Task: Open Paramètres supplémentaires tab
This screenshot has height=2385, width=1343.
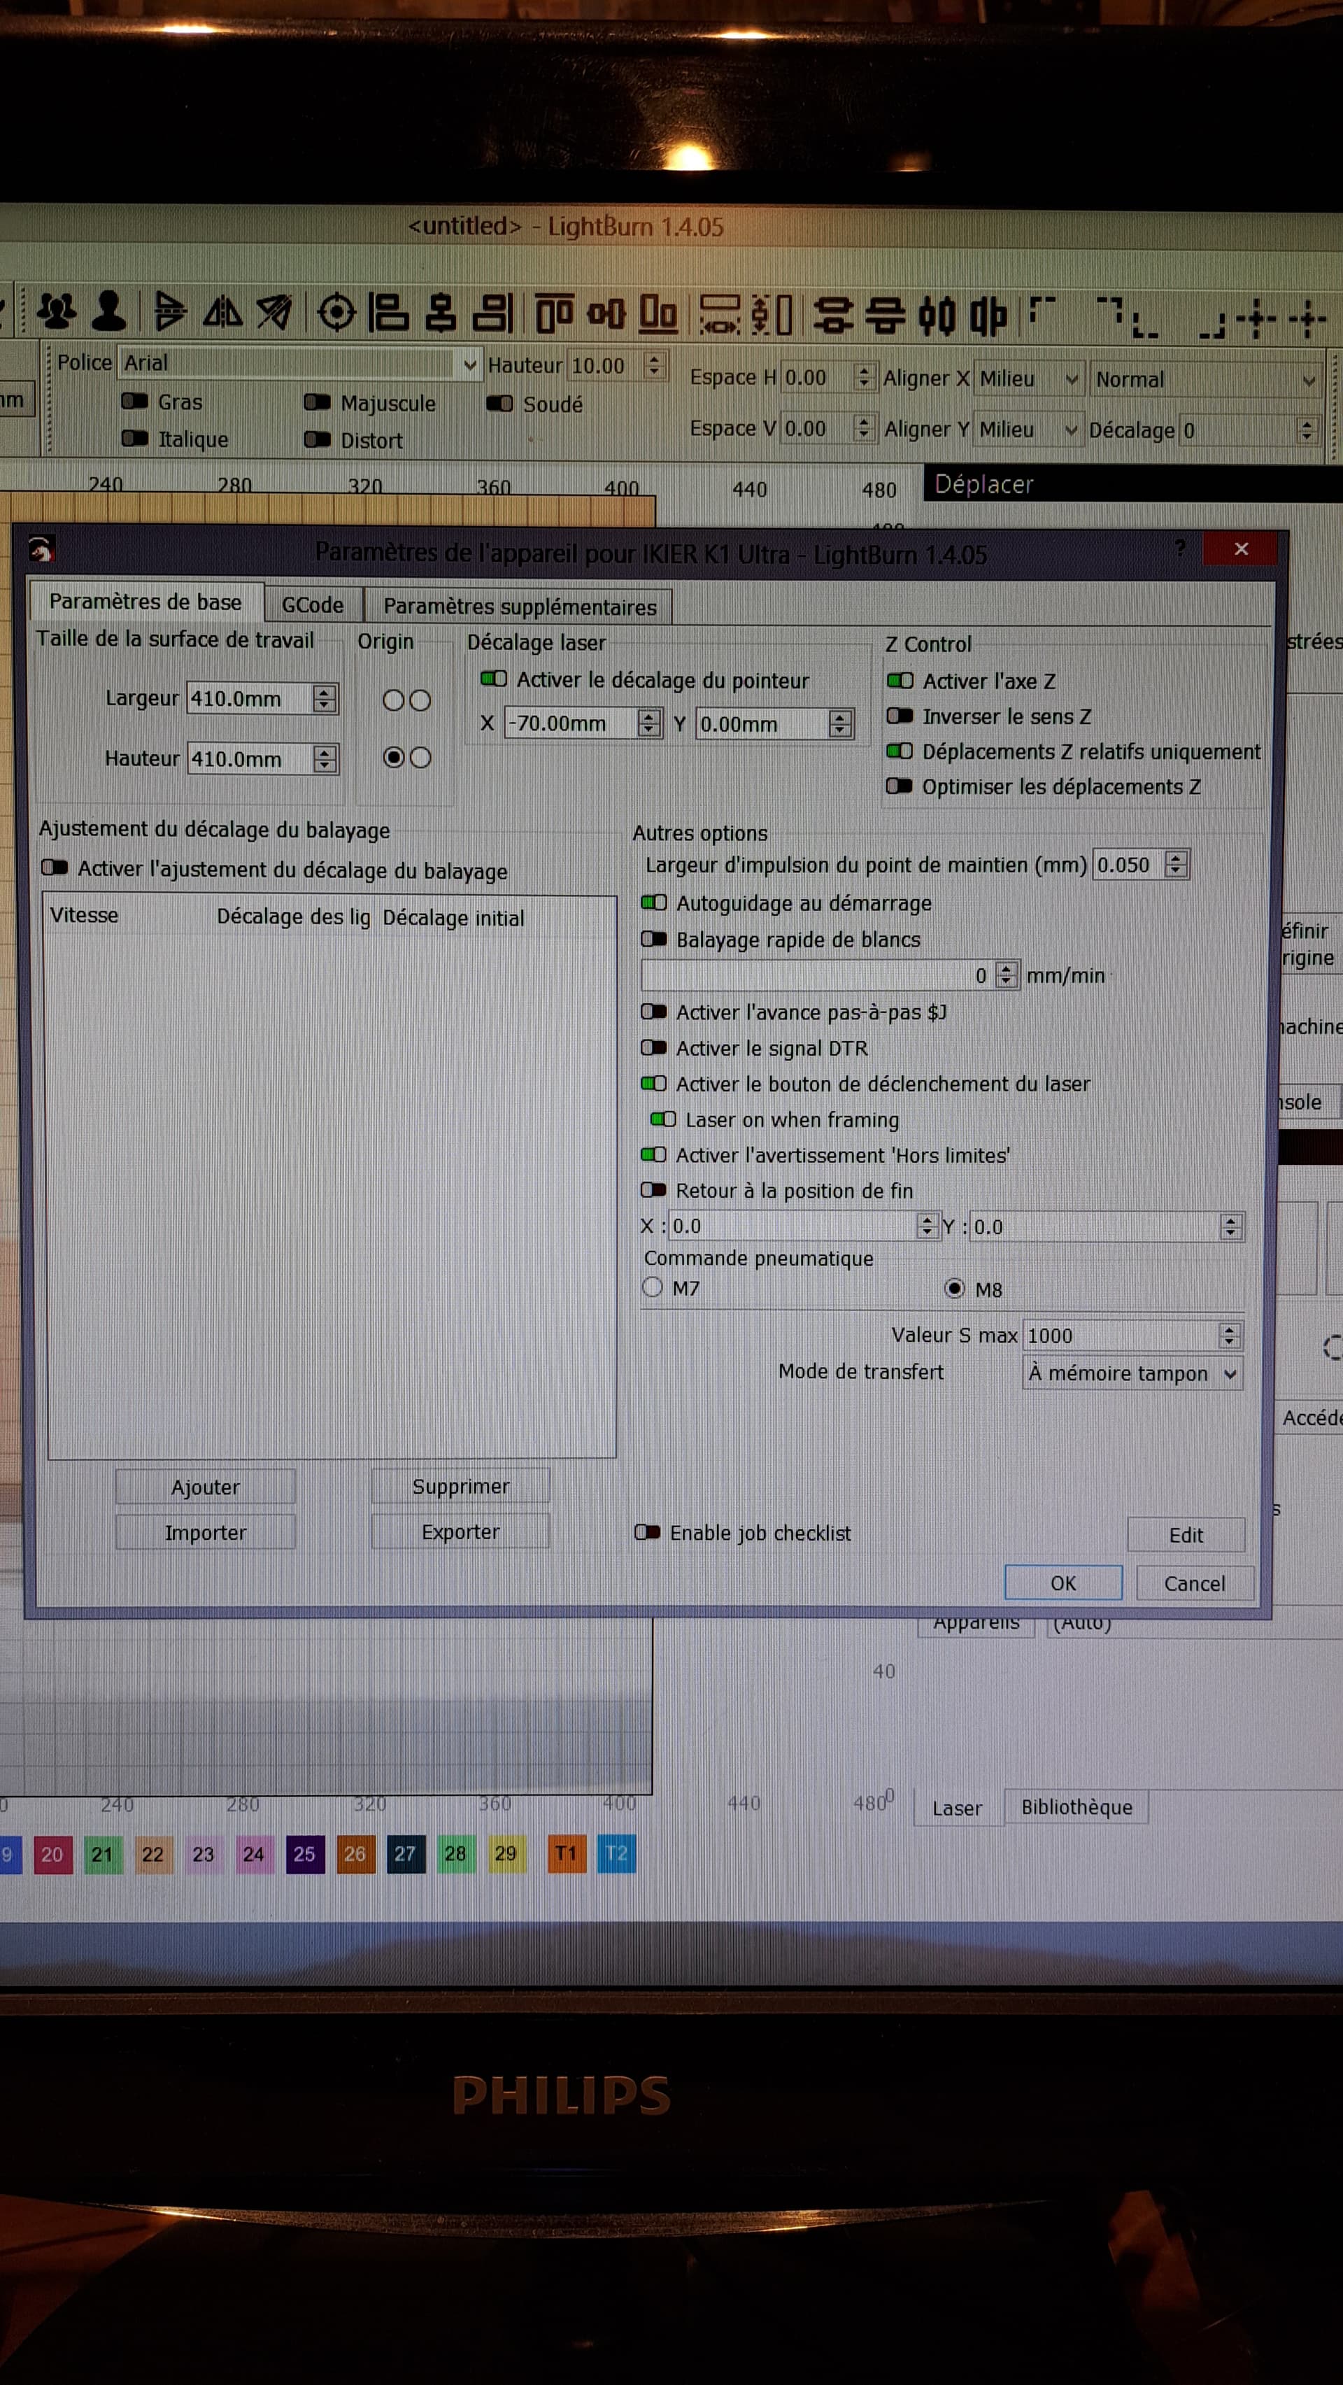Action: tap(519, 607)
